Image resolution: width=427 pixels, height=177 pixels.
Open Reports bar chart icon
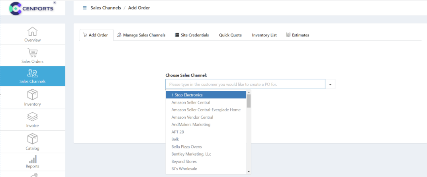(x=32, y=160)
